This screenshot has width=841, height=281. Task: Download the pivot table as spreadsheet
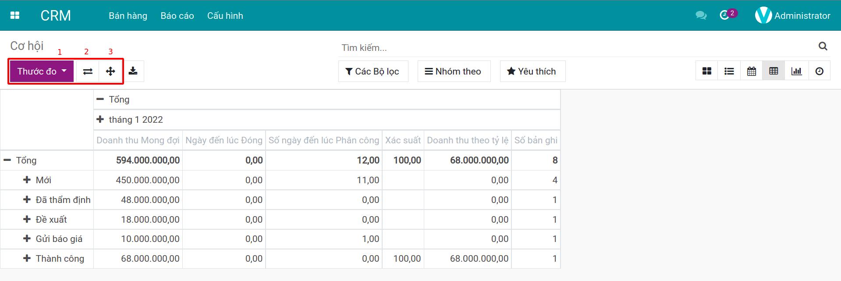[x=133, y=71]
